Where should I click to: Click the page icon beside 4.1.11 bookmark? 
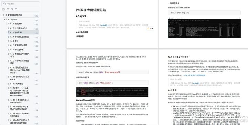pos(9,77)
